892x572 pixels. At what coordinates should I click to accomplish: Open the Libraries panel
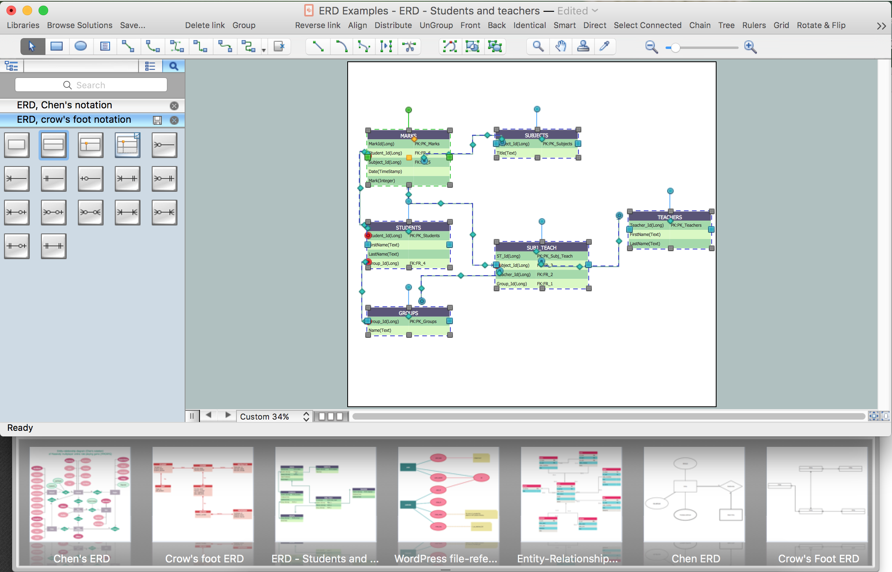coord(23,25)
